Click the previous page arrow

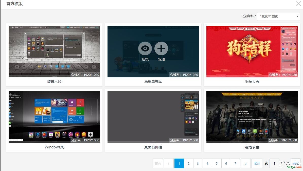[x=169, y=163]
